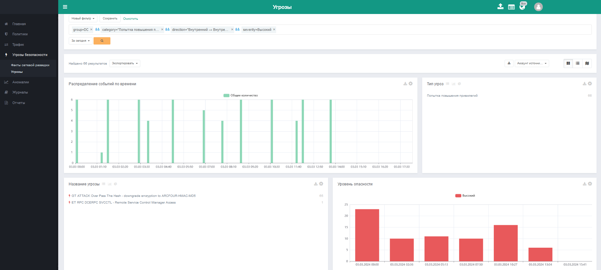
Task: Remove the severity=Высокий filter tag
Action: [x=274, y=30]
